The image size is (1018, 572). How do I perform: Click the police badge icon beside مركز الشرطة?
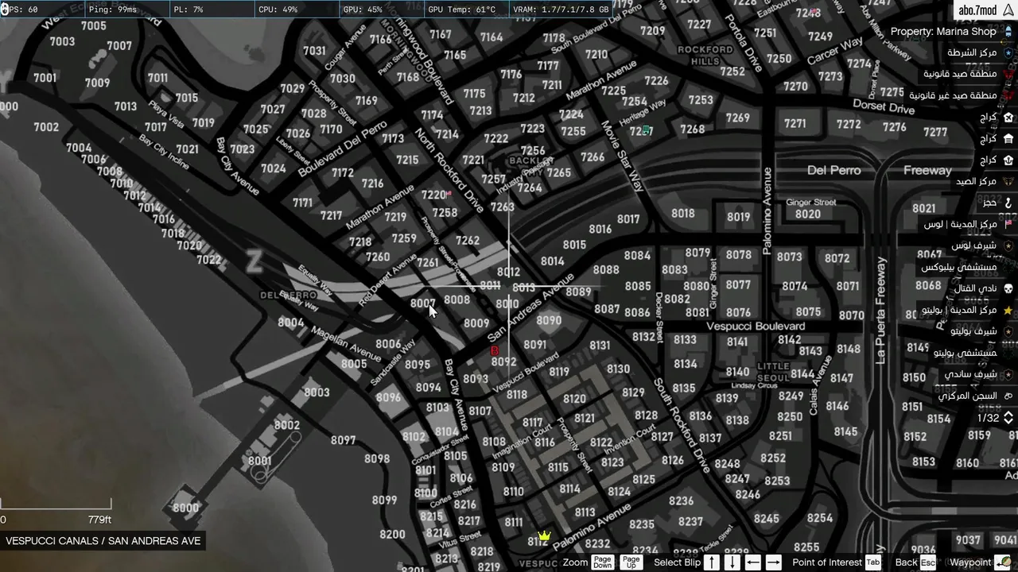pos(1008,53)
